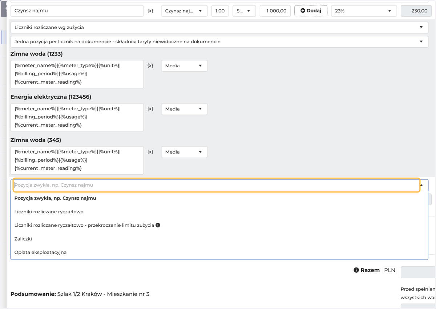Click the Energia elektryczna (123456) heading
This screenshot has width=436, height=309.
pos(51,97)
